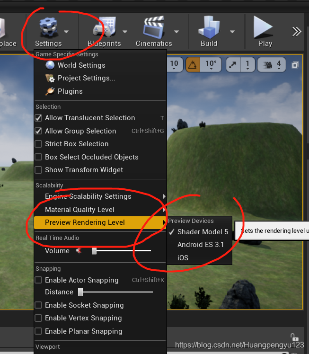
Task: Maximize or restore the viewport icon
Action: click(295, 65)
